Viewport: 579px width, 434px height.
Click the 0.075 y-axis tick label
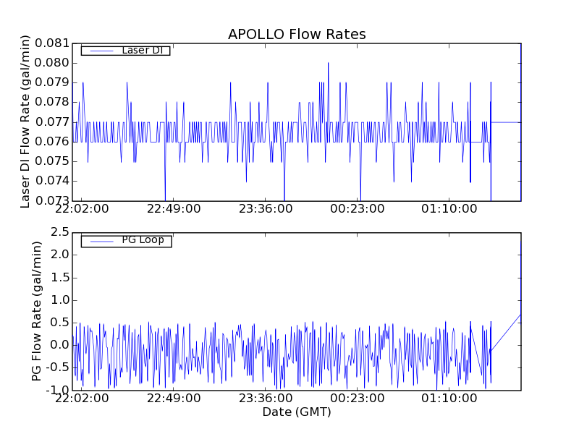pyautogui.click(x=52, y=161)
